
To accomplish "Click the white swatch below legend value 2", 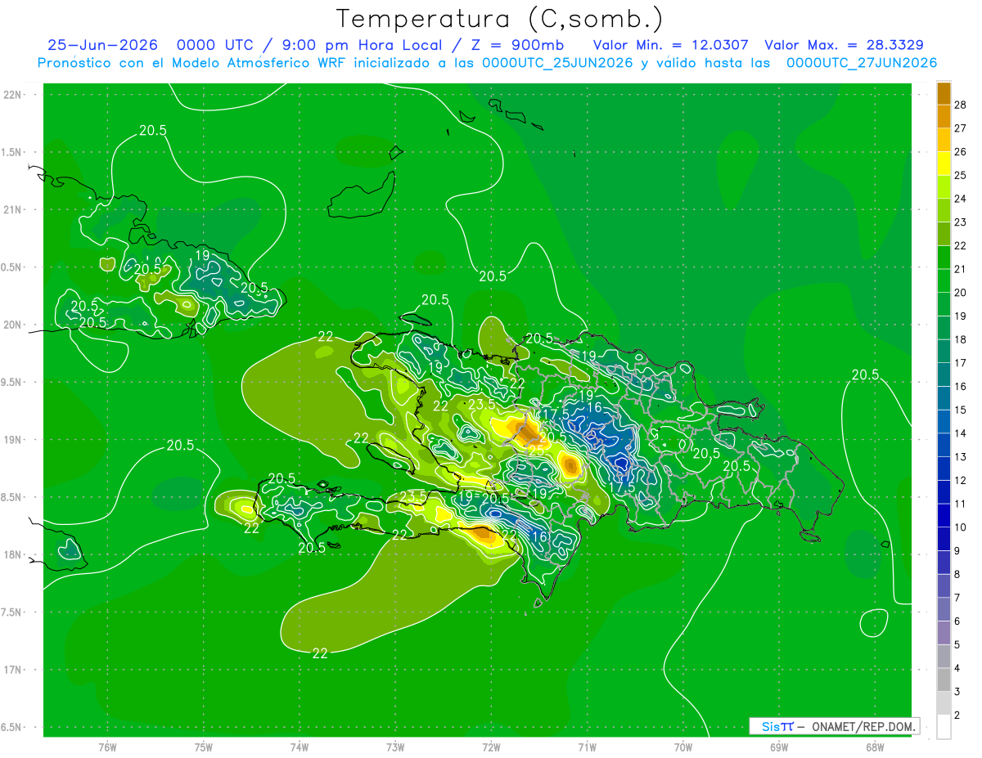I will tap(944, 727).
